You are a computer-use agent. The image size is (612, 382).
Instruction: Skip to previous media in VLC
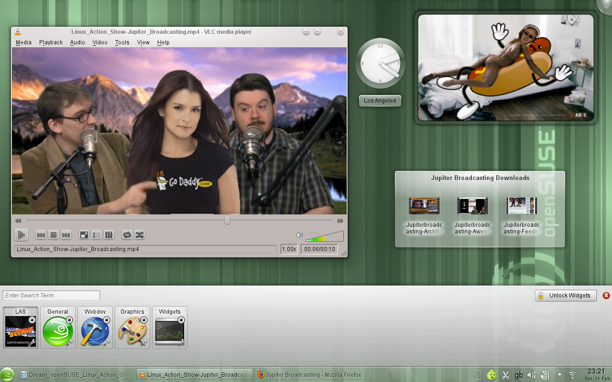click(x=41, y=235)
